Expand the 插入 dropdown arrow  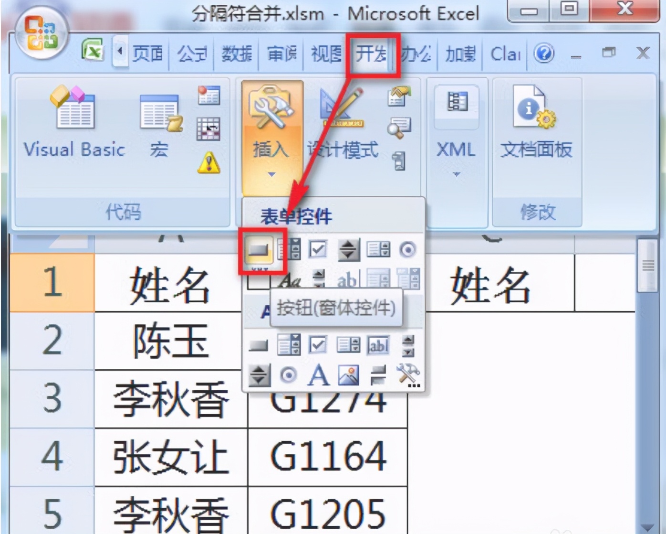[x=271, y=174]
